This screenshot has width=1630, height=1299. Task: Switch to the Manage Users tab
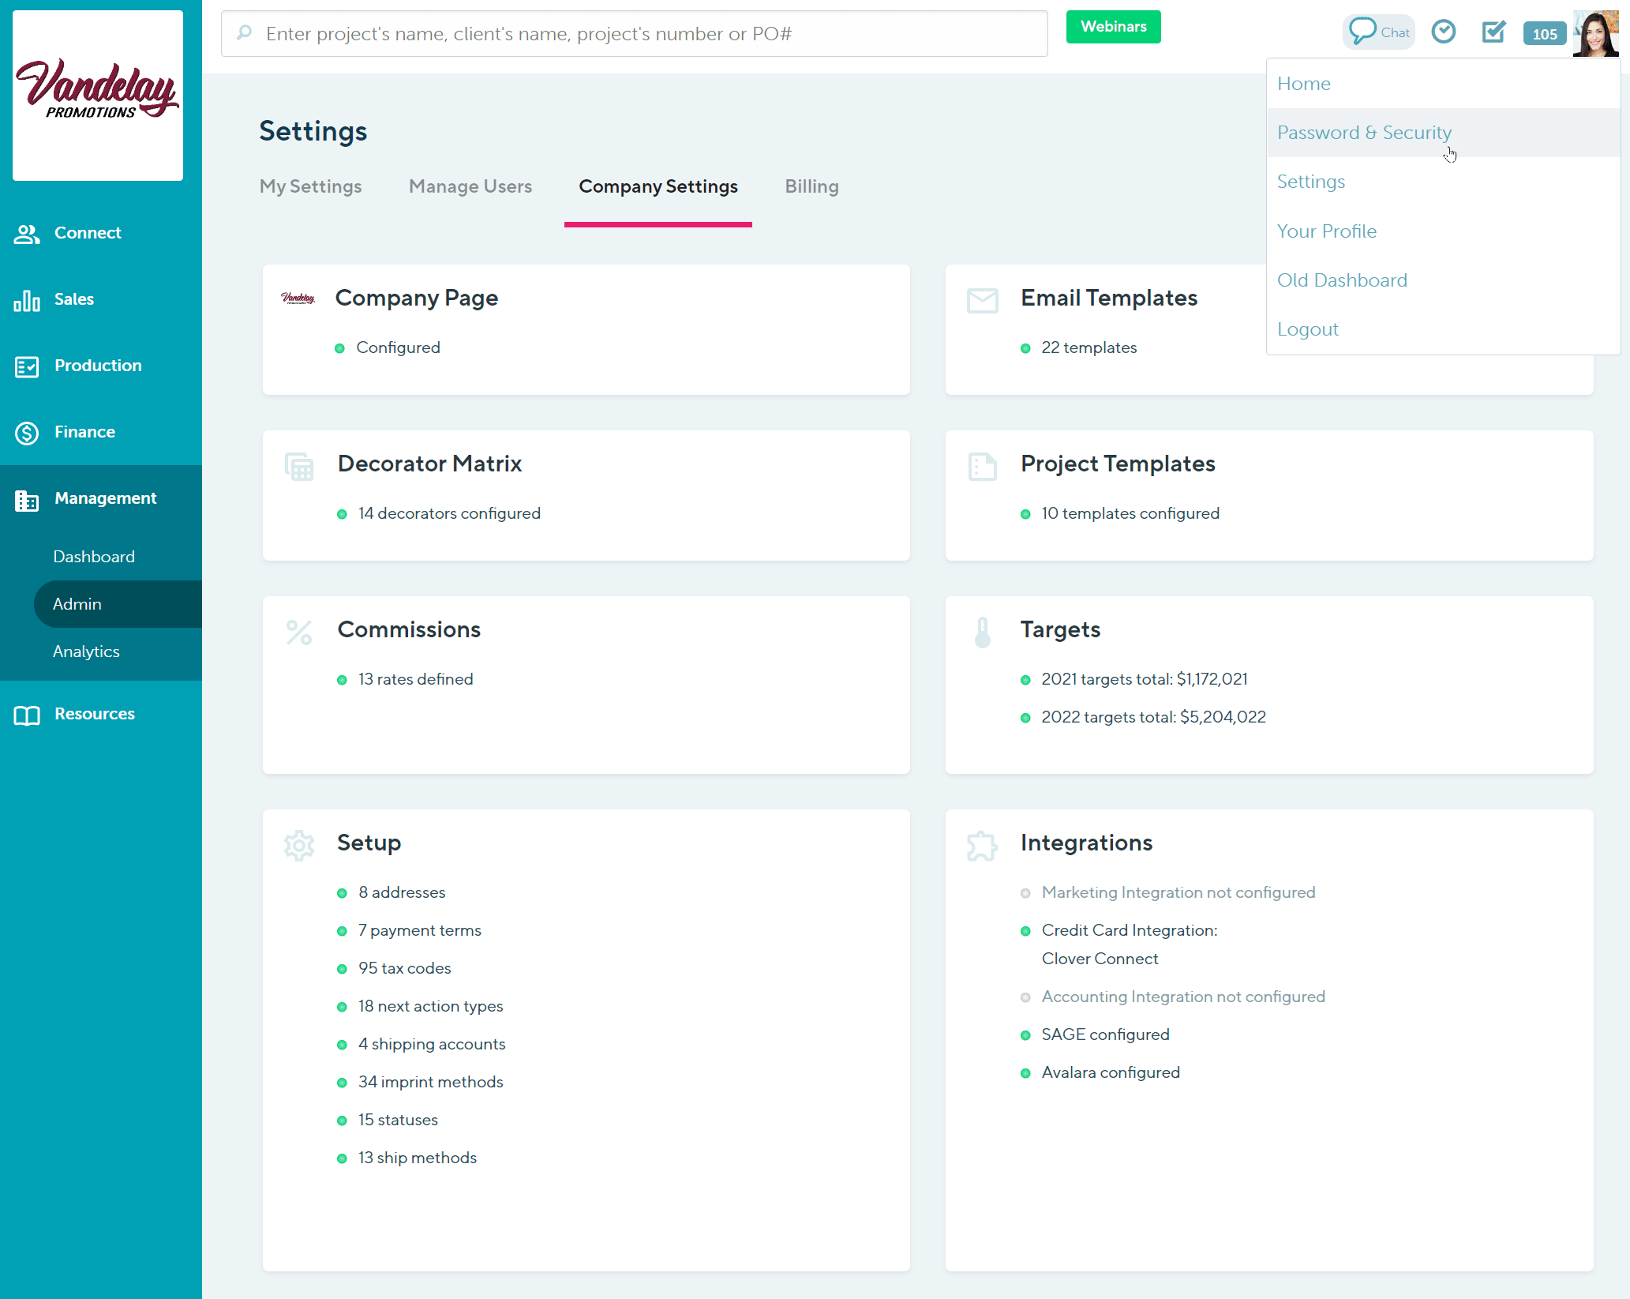470,186
